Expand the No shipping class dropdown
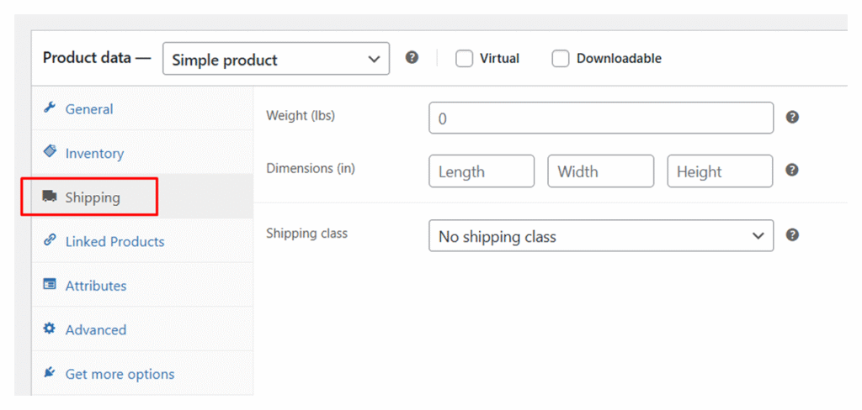Screen dimensions: 862x410 (x=600, y=236)
